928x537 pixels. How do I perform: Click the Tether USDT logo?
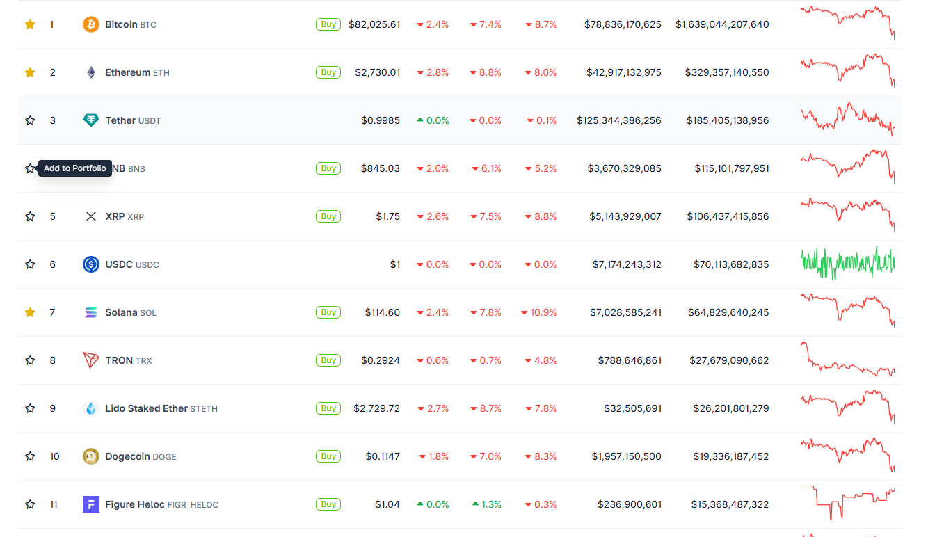pyautogui.click(x=91, y=120)
